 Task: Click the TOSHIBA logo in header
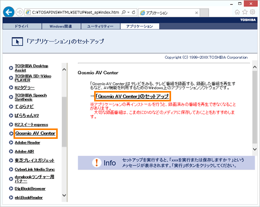[x=248, y=20]
